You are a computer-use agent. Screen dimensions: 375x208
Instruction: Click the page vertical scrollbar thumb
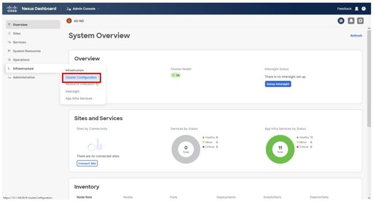pyautogui.click(x=369, y=79)
